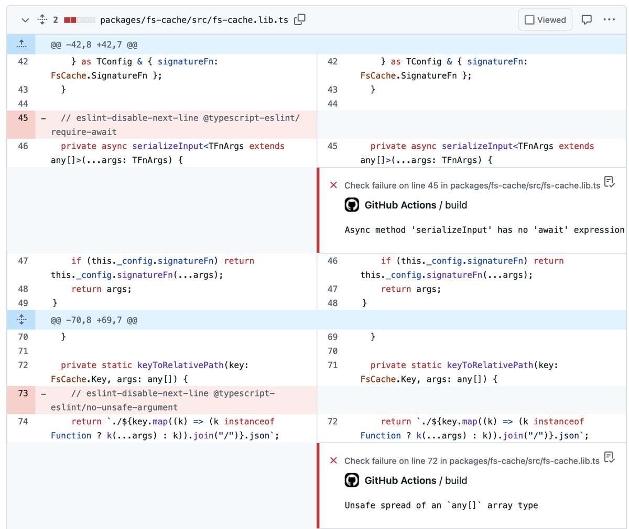Click red X failure icon for line 45
629x529 pixels.
(x=333, y=185)
